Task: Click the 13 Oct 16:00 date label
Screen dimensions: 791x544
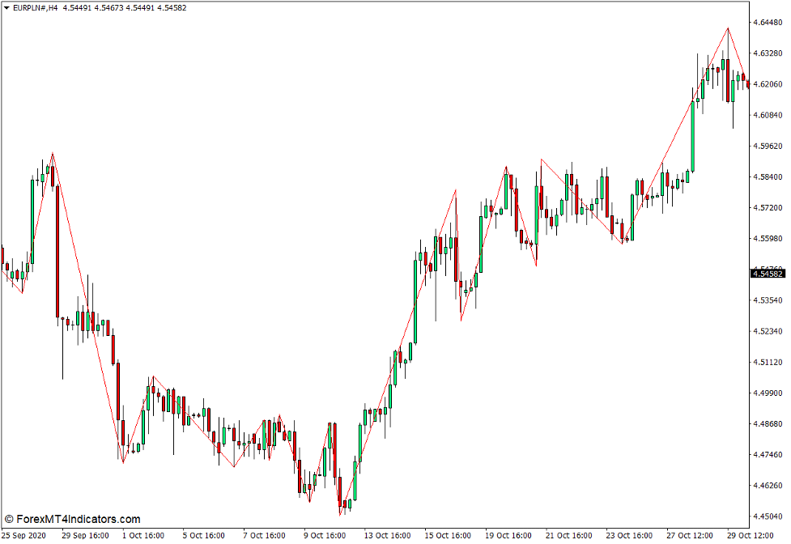Action: [386, 535]
